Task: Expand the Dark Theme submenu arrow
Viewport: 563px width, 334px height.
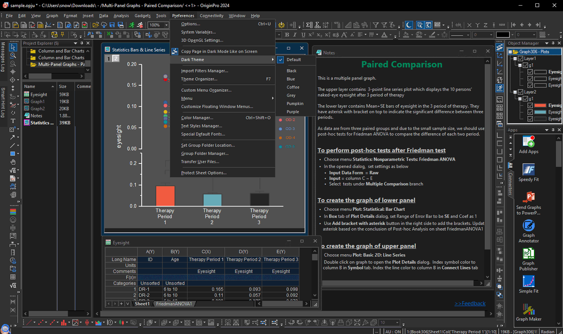Action: [272, 59]
